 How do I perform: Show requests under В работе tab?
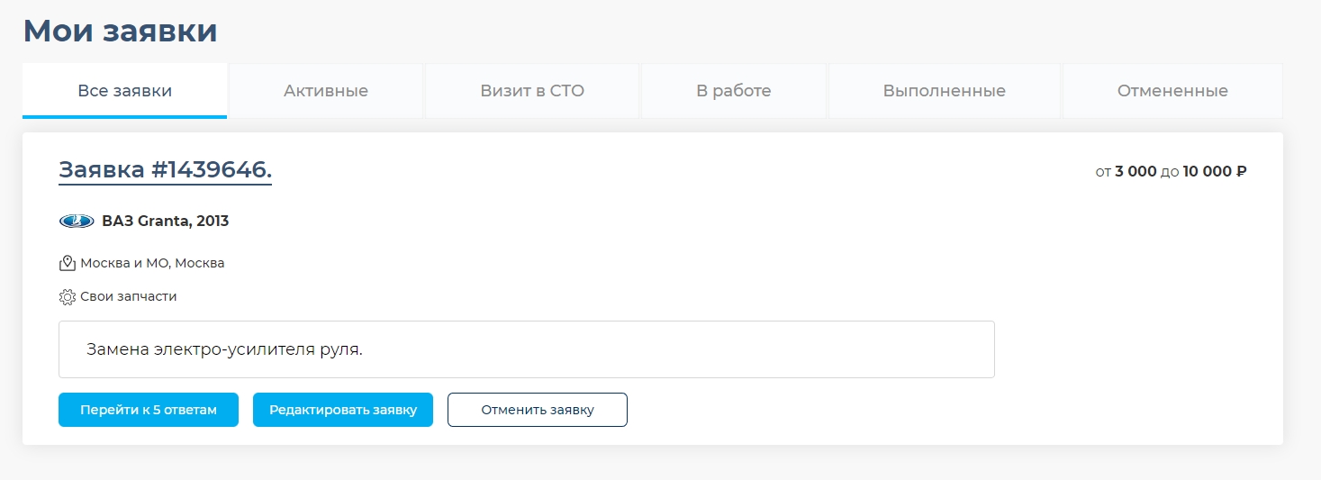[734, 91]
